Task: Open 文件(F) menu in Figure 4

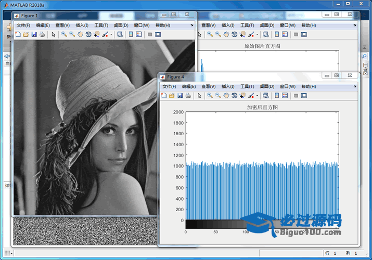Action: point(169,86)
